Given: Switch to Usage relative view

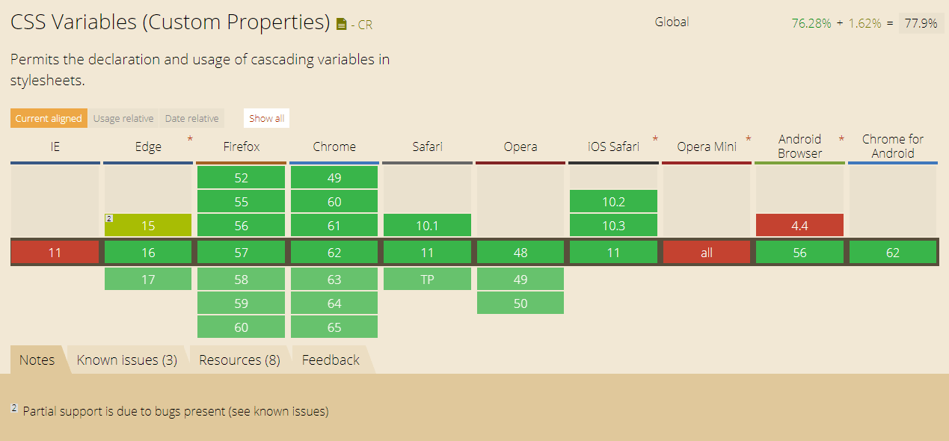Looking at the screenshot, I should click(123, 118).
